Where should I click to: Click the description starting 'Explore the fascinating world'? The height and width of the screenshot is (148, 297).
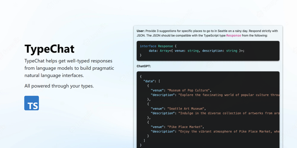229,95
